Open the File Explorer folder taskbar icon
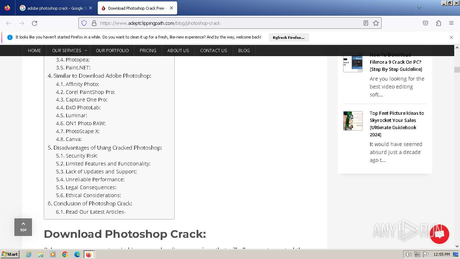Image resolution: width=460 pixels, height=259 pixels. pyautogui.click(x=41, y=254)
